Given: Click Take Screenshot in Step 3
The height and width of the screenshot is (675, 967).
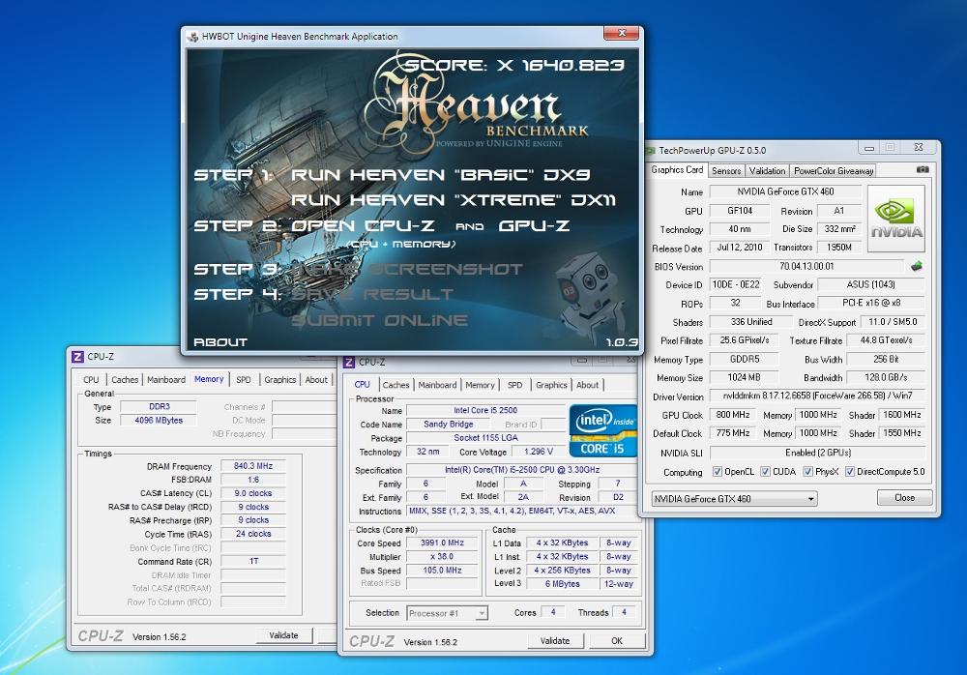Looking at the screenshot, I should [406, 270].
